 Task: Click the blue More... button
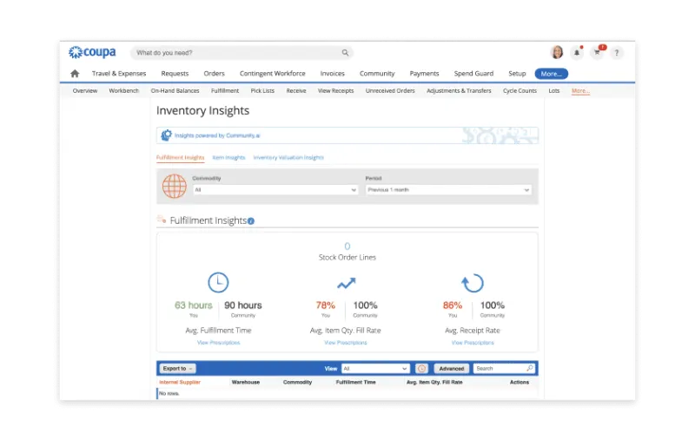pyautogui.click(x=552, y=74)
